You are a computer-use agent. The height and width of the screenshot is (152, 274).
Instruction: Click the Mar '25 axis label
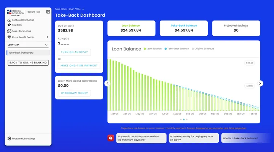click(115, 114)
